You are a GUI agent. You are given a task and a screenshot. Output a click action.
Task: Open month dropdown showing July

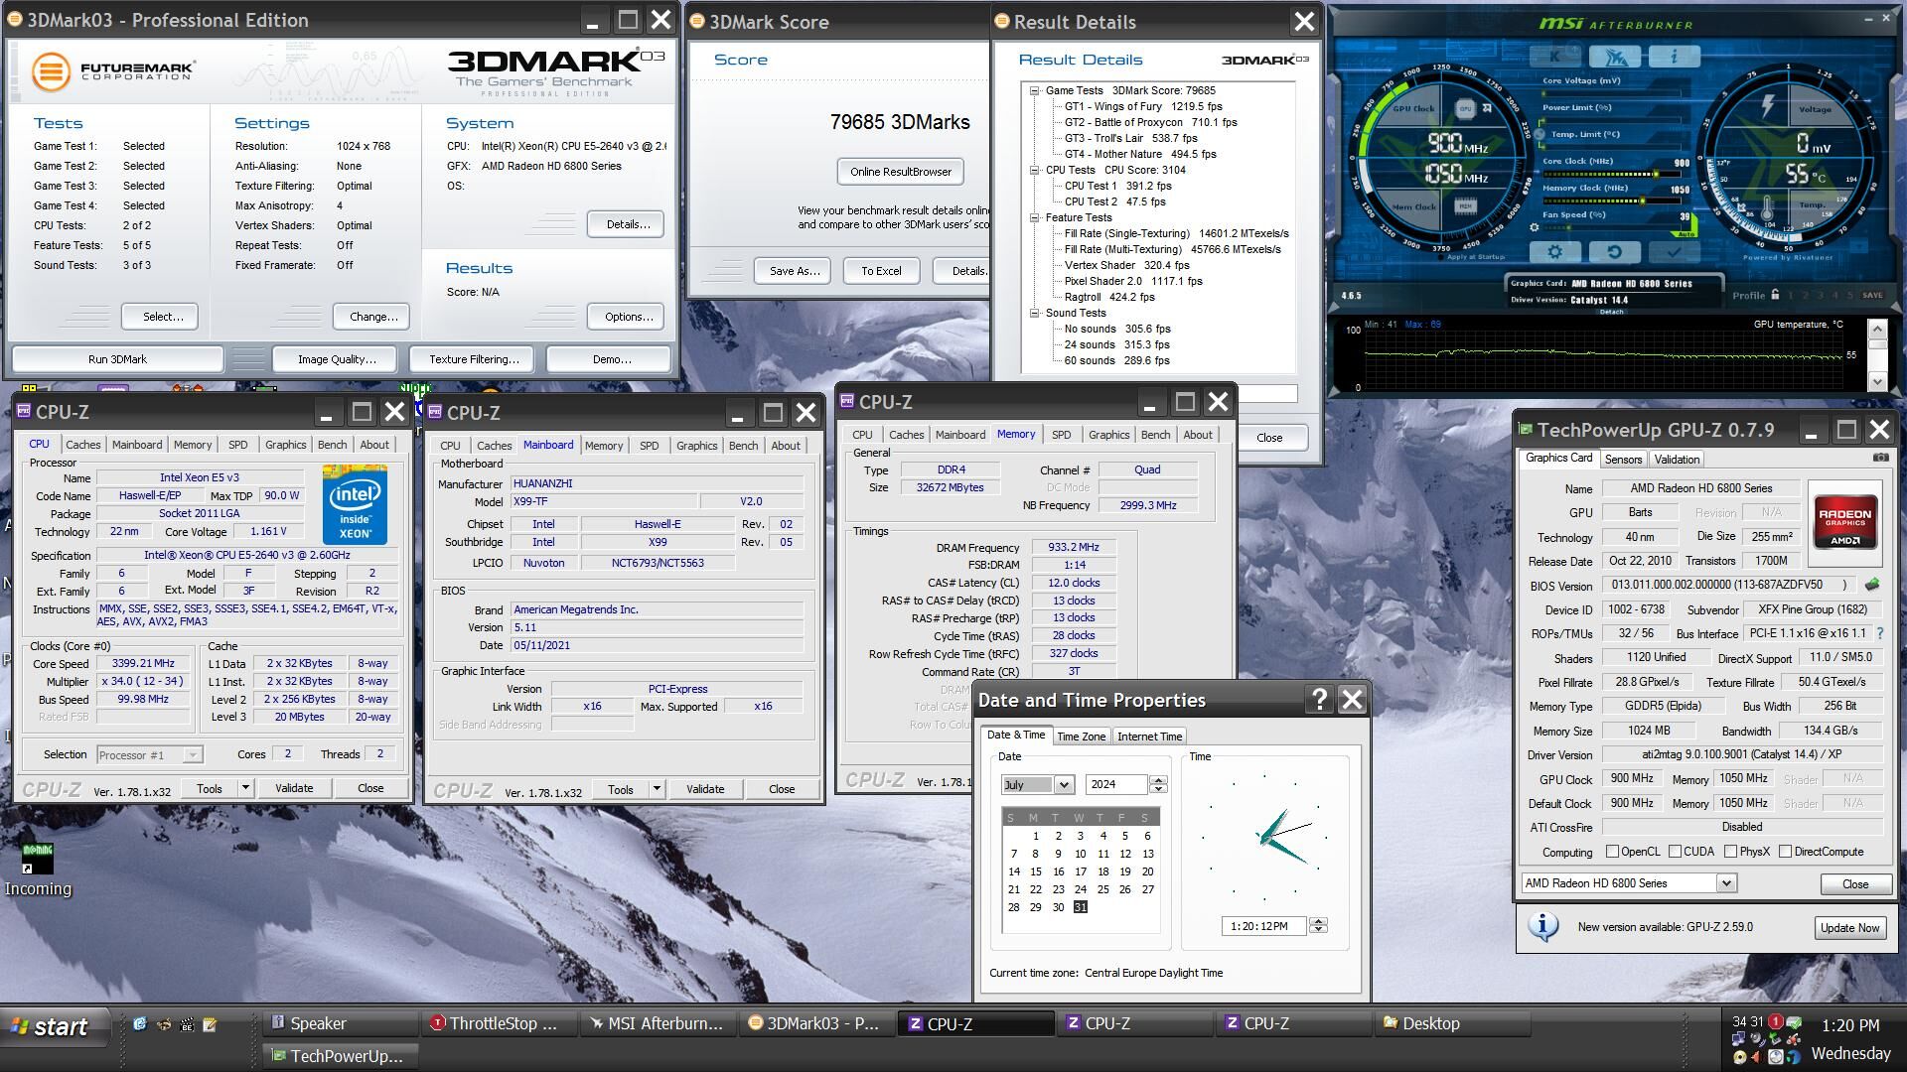pyautogui.click(x=1064, y=785)
